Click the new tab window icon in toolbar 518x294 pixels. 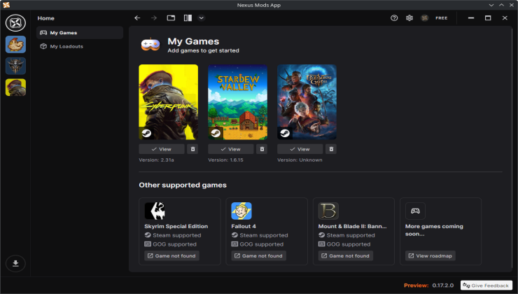point(171,17)
